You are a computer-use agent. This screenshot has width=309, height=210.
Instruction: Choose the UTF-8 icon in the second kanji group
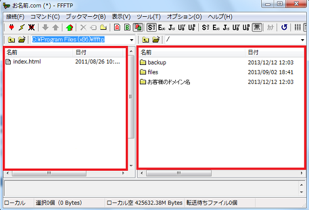236,27
